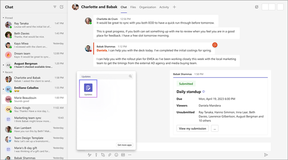Open the Dream team chat
The image size is (288, 160).
click(x=34, y=55)
